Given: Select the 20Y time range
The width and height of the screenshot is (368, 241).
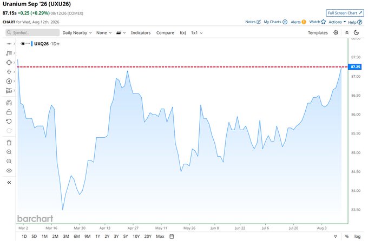Looking at the screenshot, I should [x=148, y=236].
